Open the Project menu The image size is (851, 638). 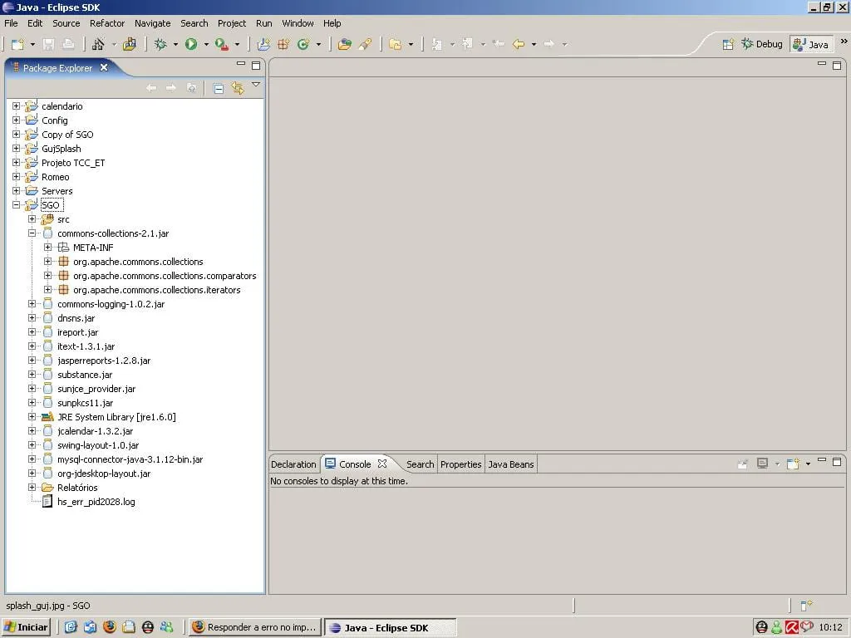tap(232, 23)
